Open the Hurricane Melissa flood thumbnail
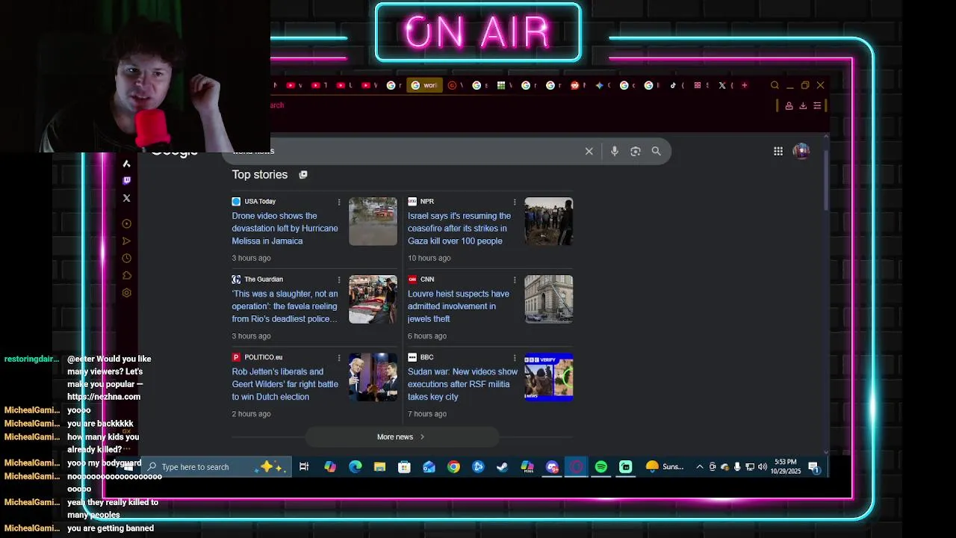Viewport: 956px width, 538px height. click(x=373, y=221)
